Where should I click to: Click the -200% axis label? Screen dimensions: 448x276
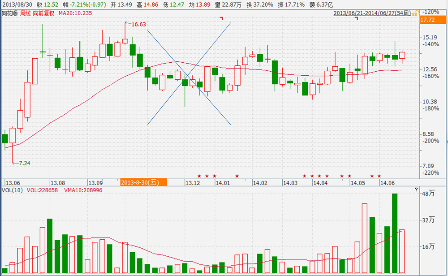[431, 141]
